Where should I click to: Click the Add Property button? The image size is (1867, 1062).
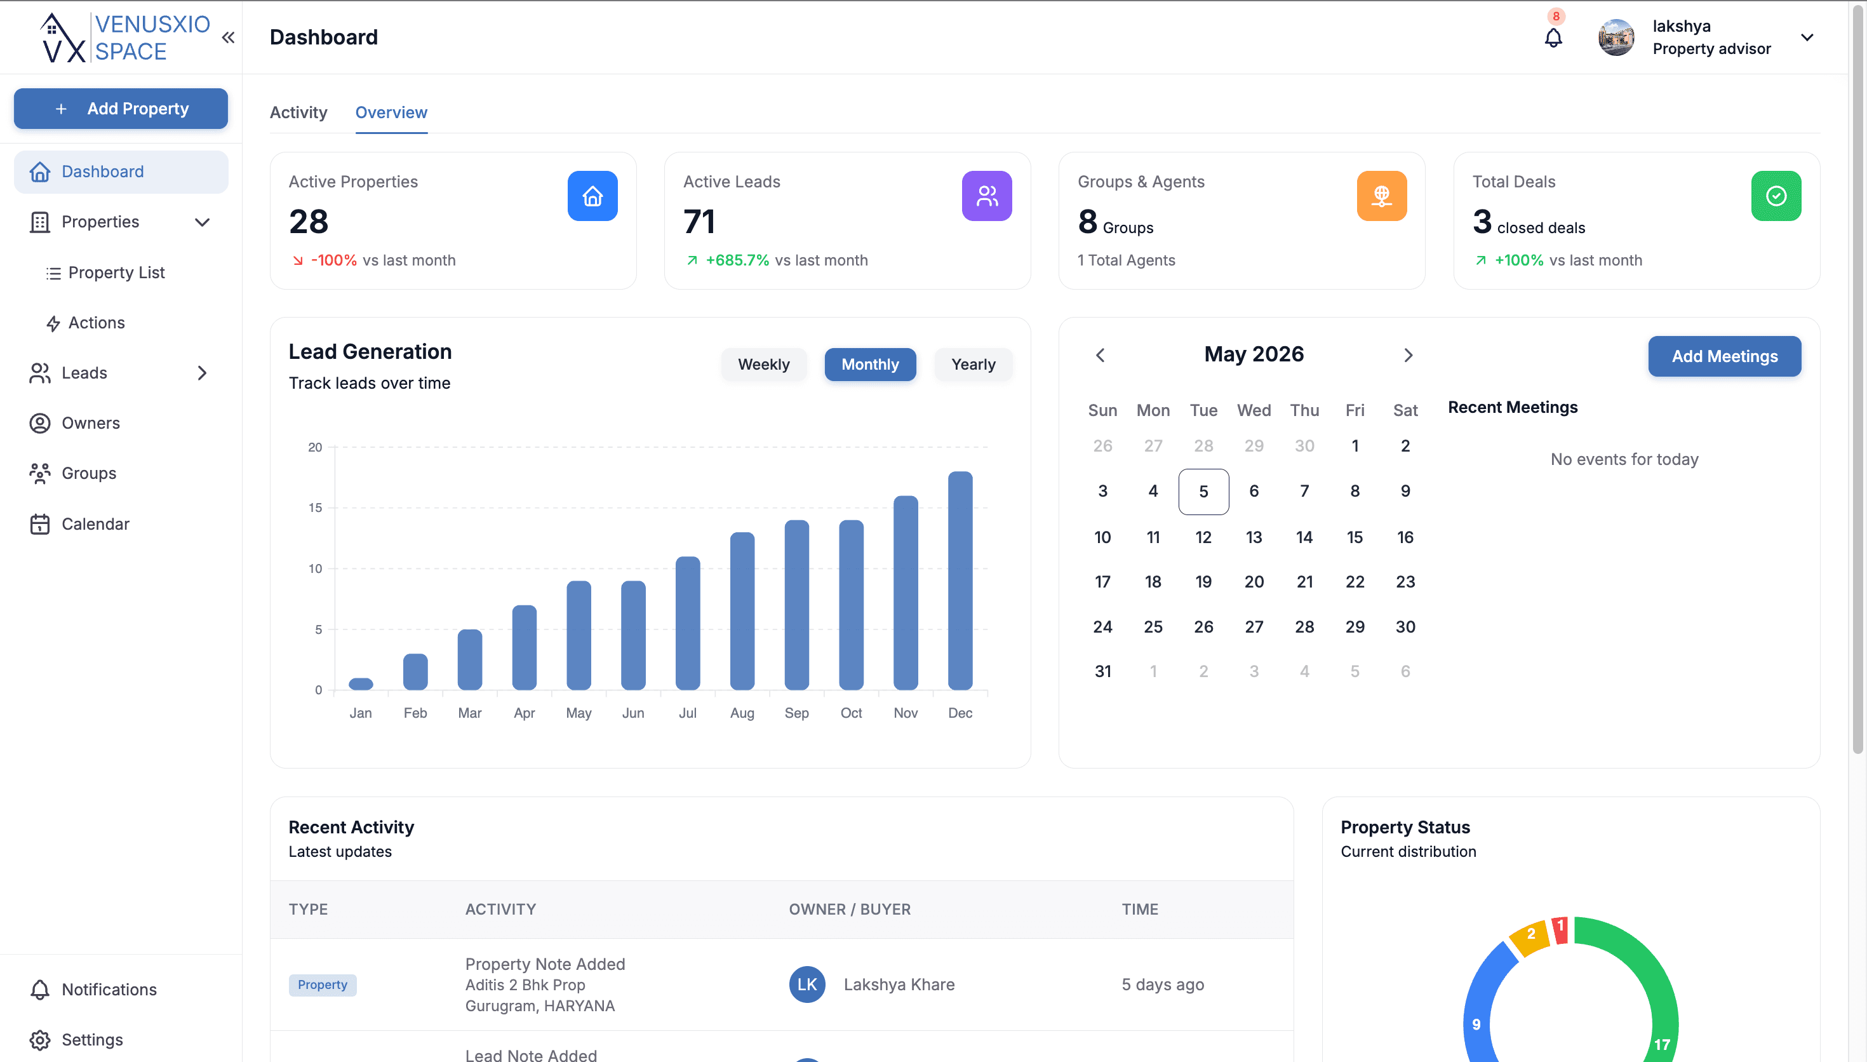(x=121, y=109)
